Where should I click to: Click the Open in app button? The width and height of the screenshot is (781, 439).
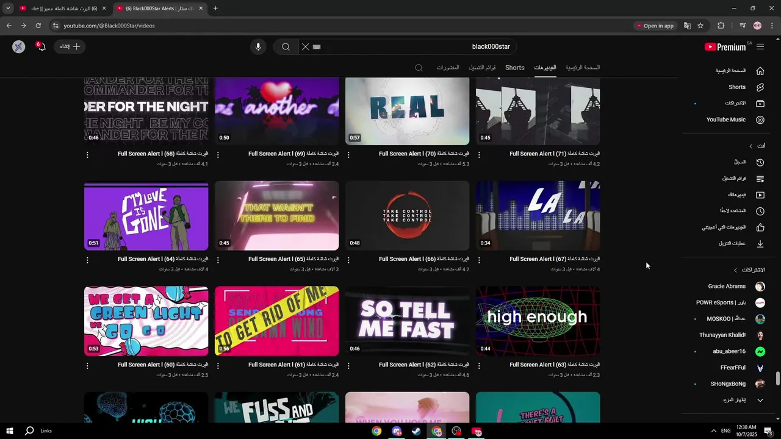tap(655, 26)
